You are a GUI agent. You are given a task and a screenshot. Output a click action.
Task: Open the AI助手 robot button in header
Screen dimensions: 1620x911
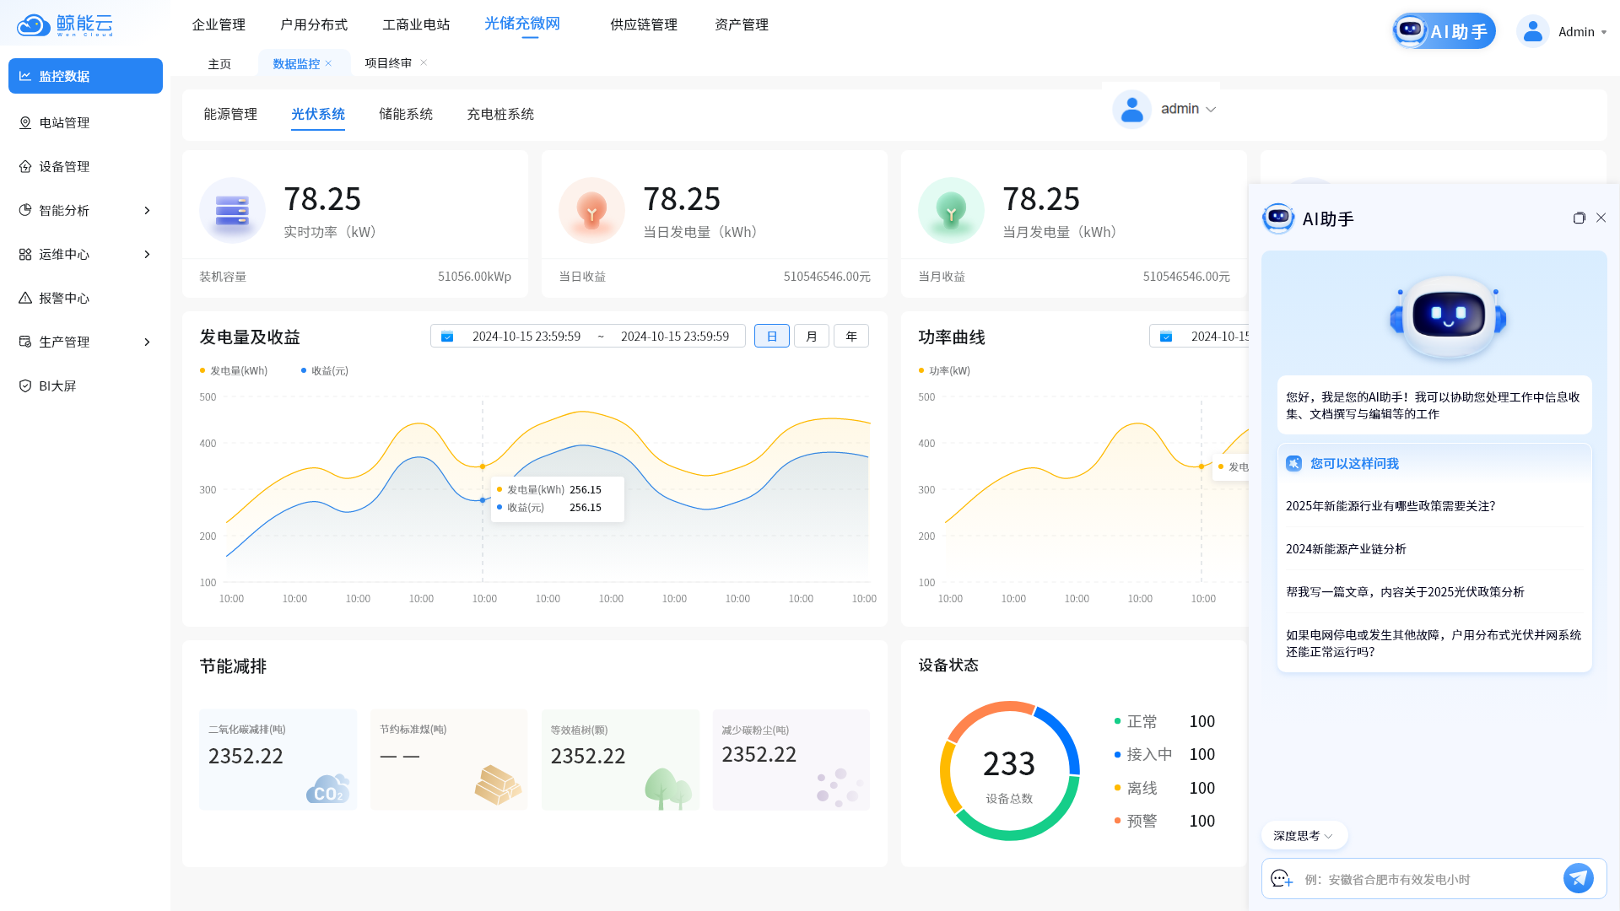click(1444, 31)
